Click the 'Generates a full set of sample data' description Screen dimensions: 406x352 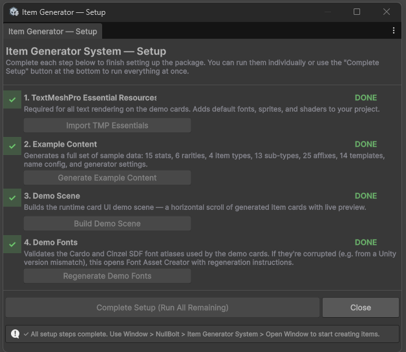point(204,160)
